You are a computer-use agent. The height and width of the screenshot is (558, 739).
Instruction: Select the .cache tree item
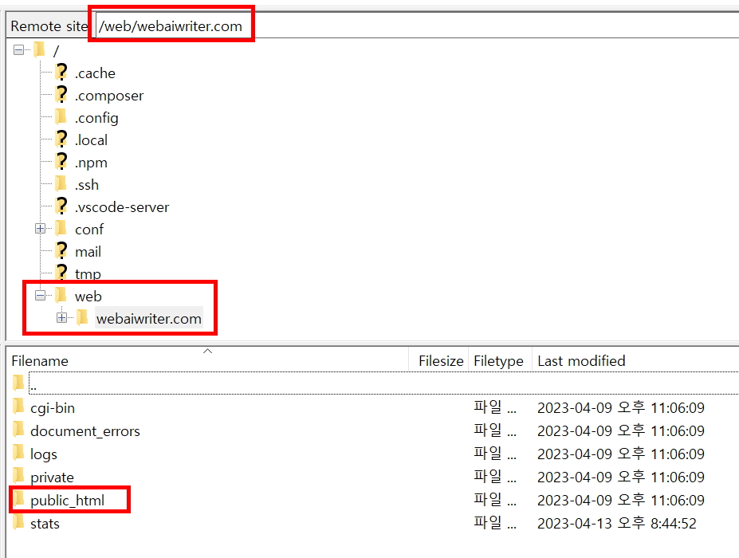(95, 73)
